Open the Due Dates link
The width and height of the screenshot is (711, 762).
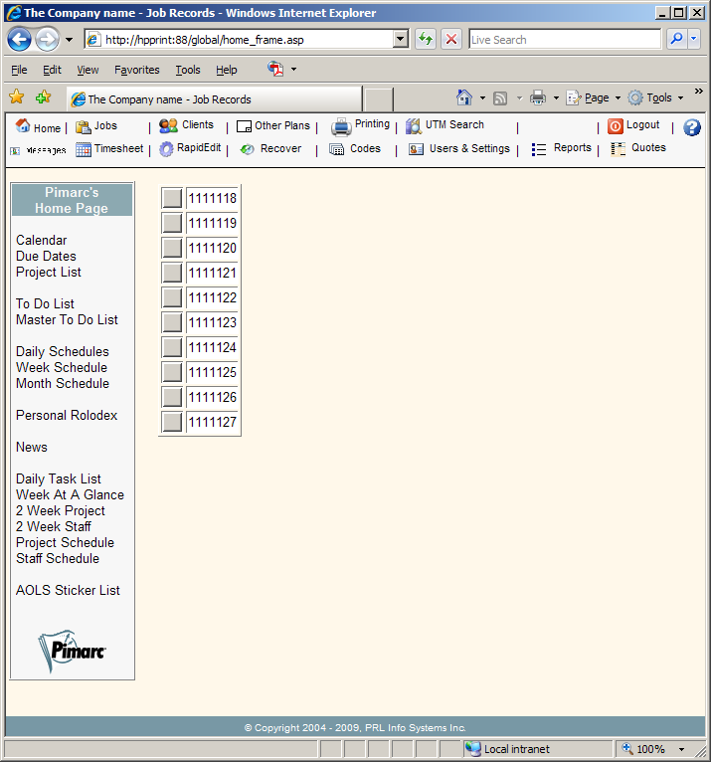[46, 256]
